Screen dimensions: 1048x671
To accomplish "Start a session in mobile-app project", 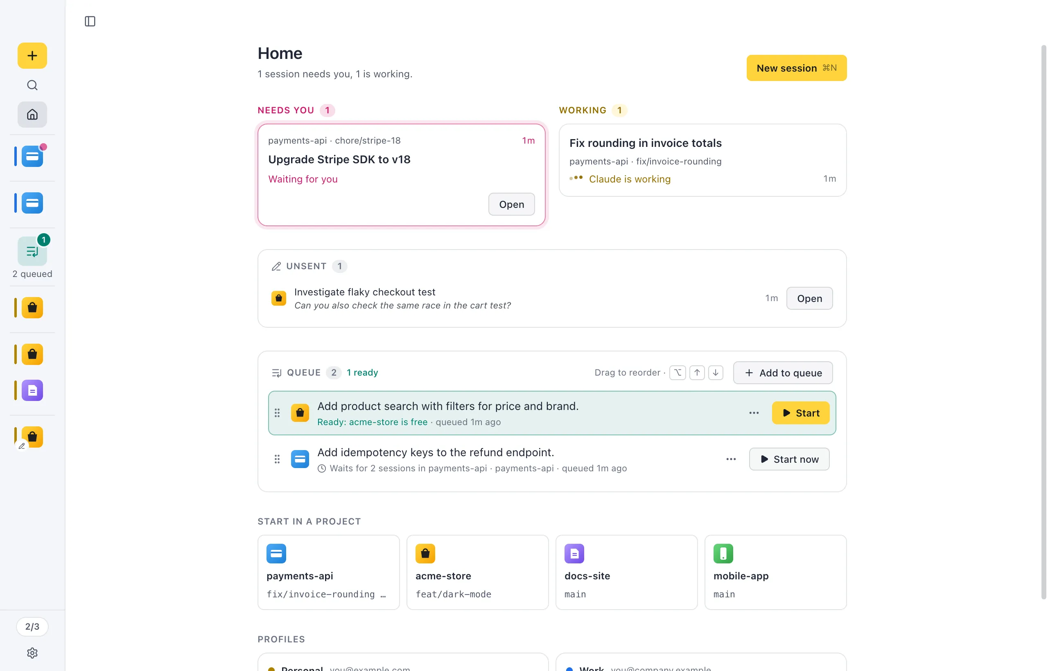I will click(x=775, y=572).
